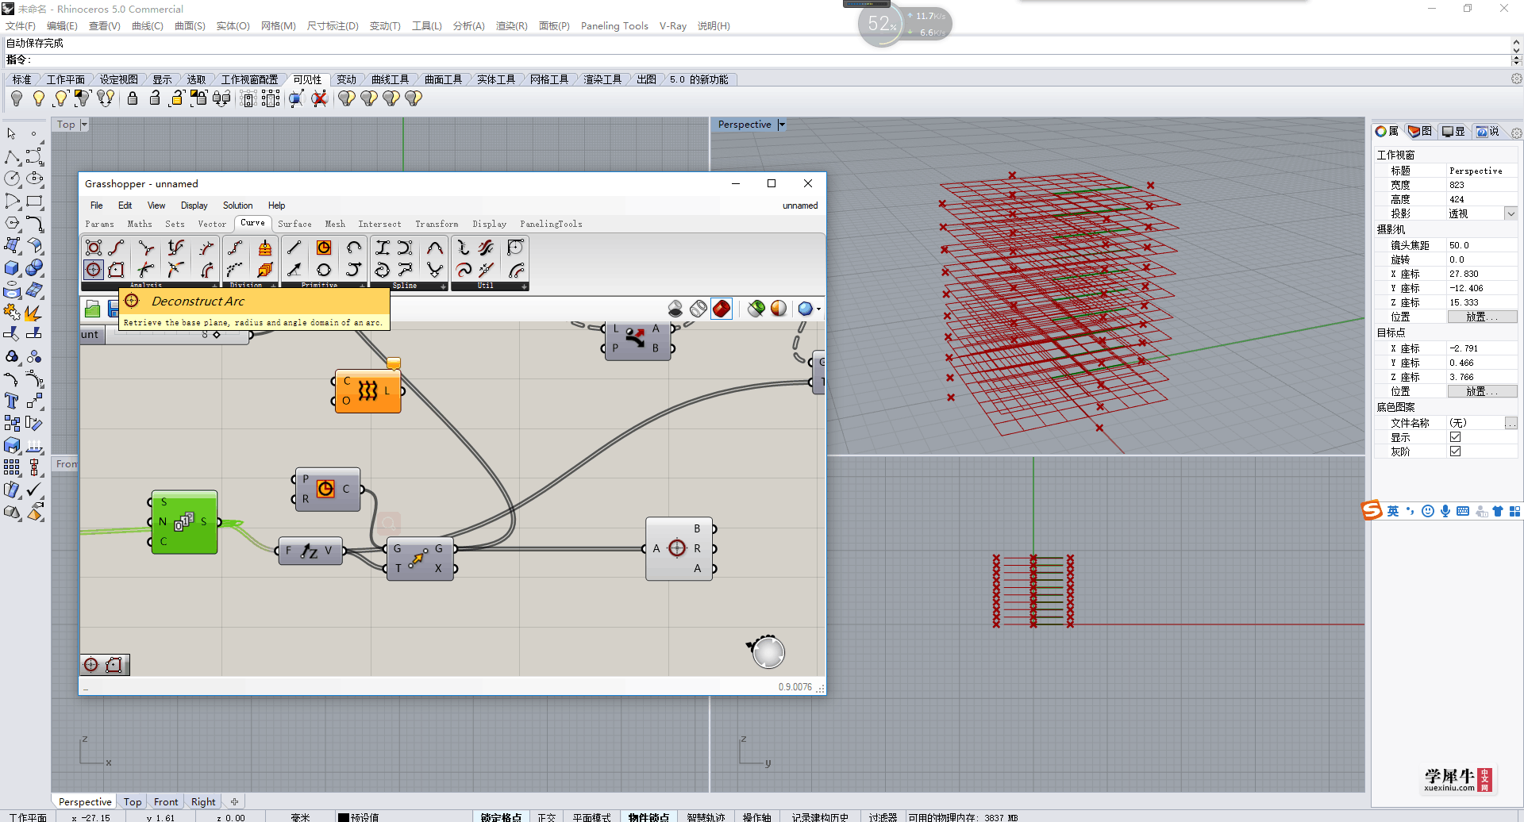This screenshot has height=822, width=1524.
Task: Open the 曲面(S) menu in Rhino
Action: click(190, 26)
